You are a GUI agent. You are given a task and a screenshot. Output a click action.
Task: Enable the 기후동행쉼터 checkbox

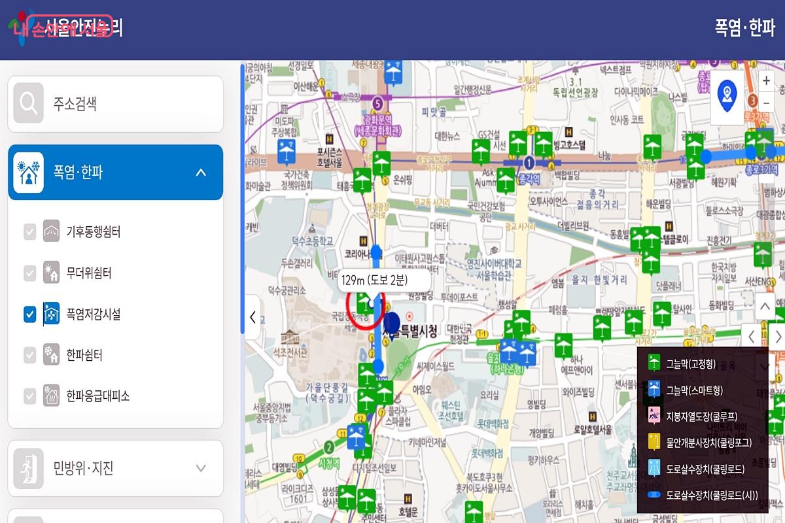click(30, 232)
